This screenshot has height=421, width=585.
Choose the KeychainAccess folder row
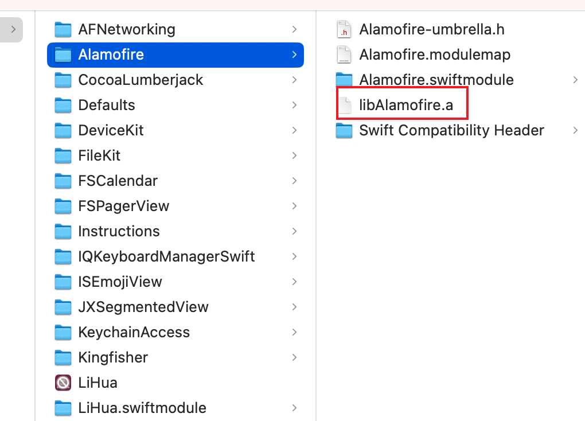point(175,332)
